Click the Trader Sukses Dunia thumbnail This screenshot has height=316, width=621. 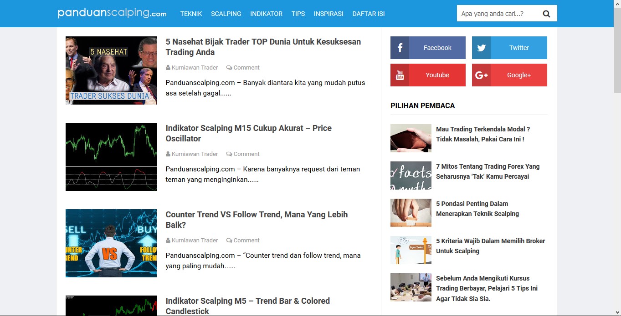point(111,70)
